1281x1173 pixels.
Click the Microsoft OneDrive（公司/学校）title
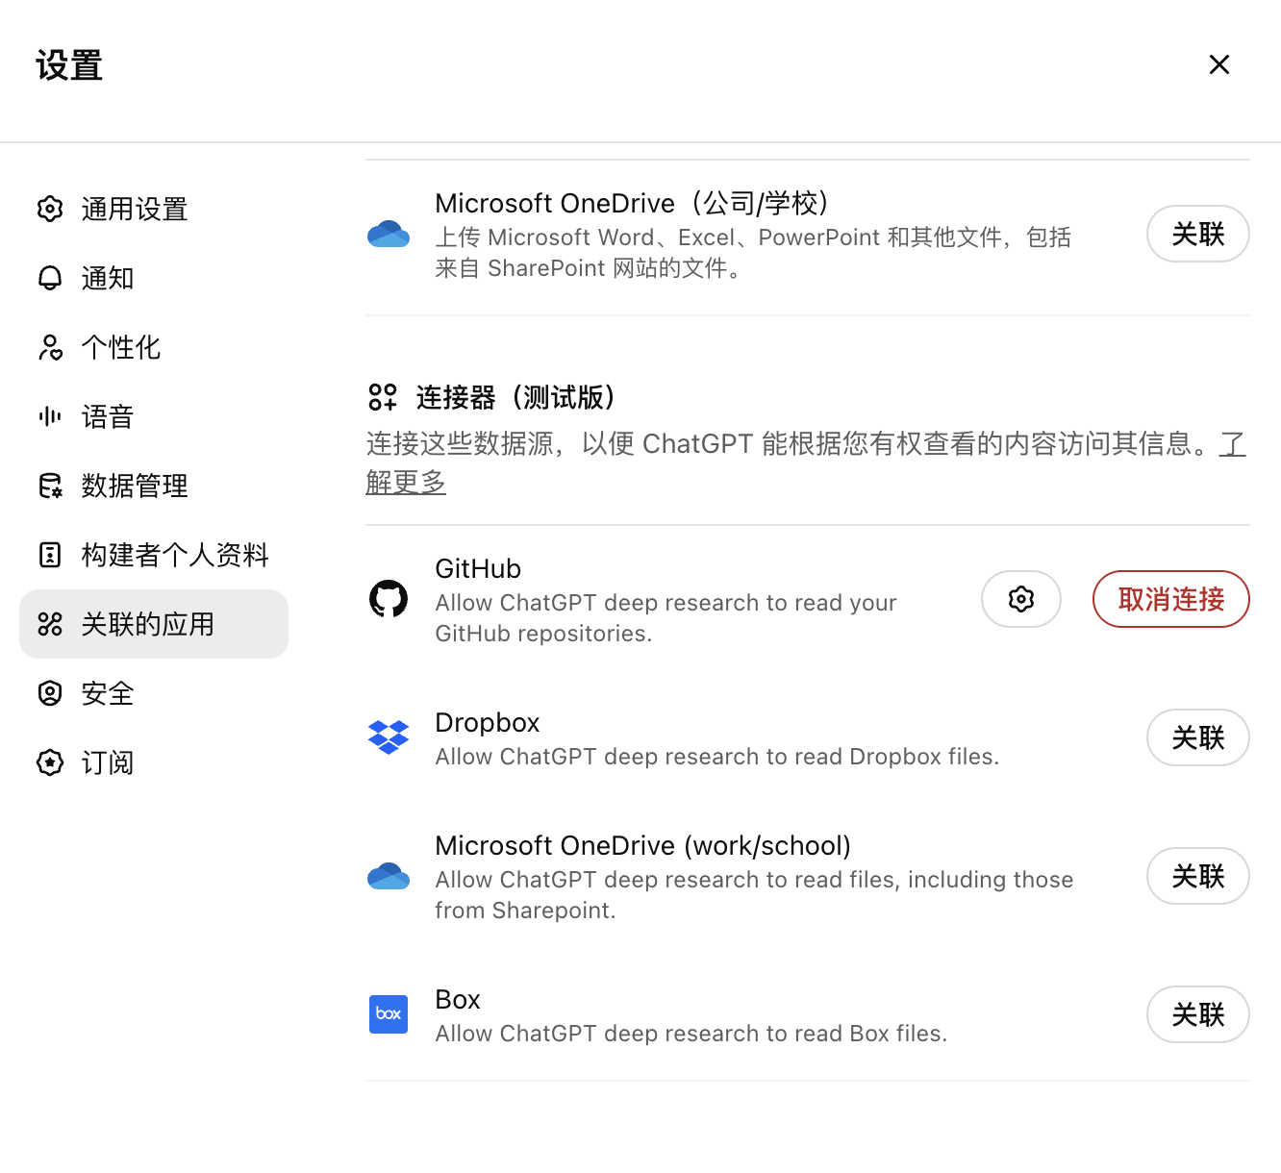coord(633,203)
